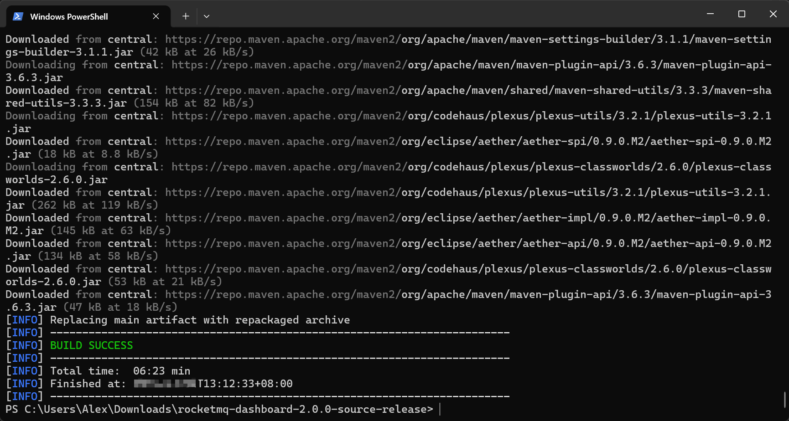Click the Replacing main artifact info line
Viewport: 789px width, 421px height.
click(200, 320)
